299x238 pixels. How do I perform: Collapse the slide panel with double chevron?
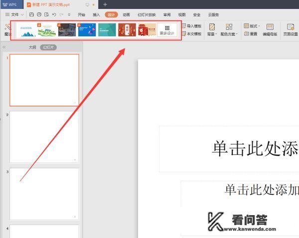click(x=4, y=47)
